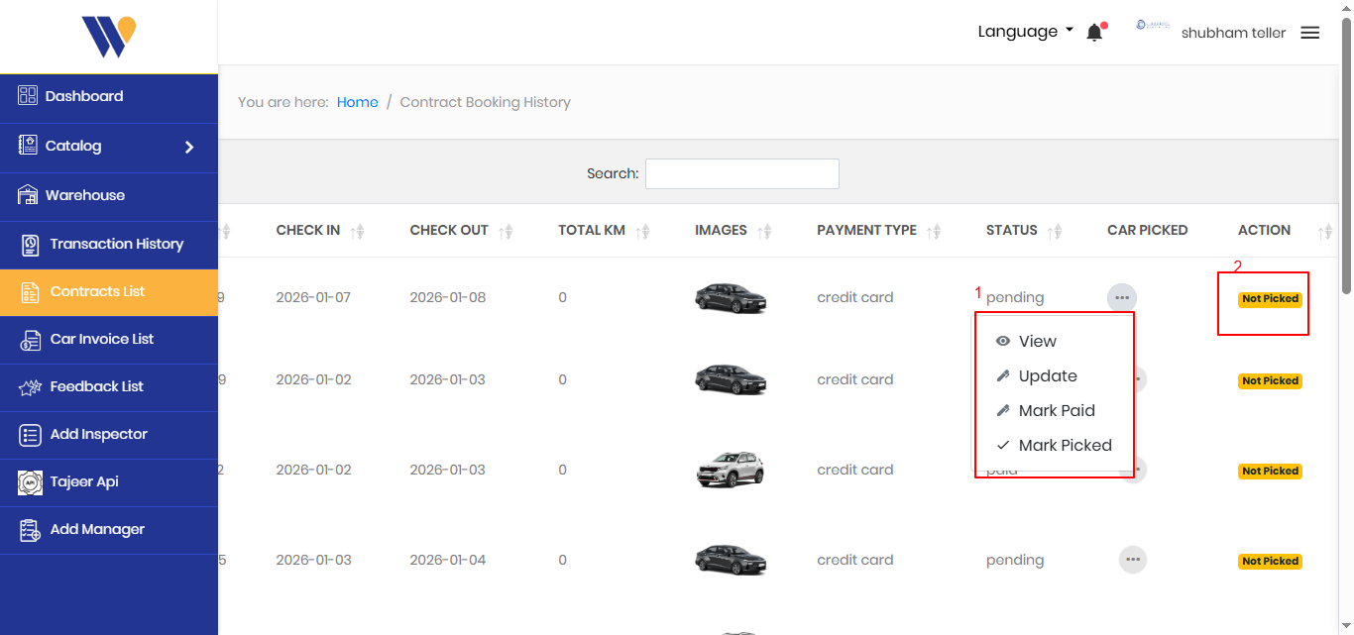Toggle sorting on the PAYMENT TYPE column
The width and height of the screenshot is (1354, 635).
tap(933, 230)
